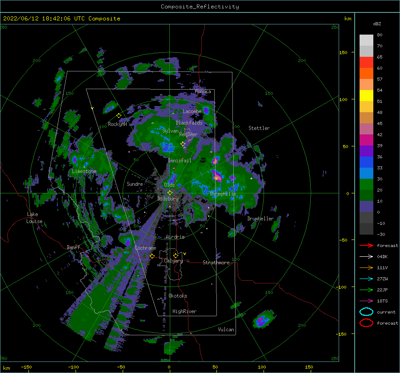Click the Ponoka city label
Image resolution: width=400 pixels, height=373 pixels.
[x=203, y=91]
